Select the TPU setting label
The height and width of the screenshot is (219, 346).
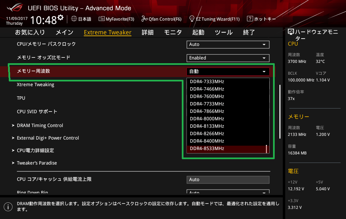pos(21,98)
